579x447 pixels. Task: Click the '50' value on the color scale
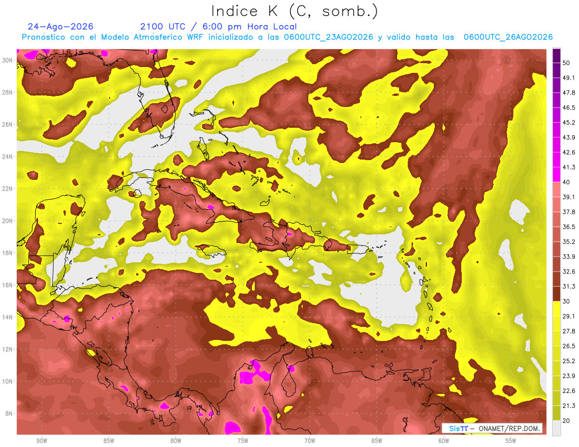click(x=567, y=63)
